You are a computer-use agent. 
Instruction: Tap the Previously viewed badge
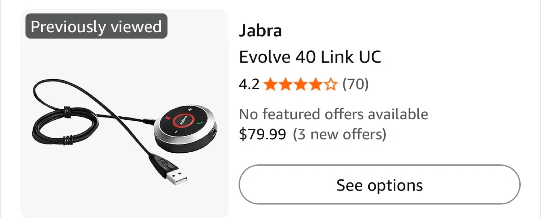(x=96, y=26)
